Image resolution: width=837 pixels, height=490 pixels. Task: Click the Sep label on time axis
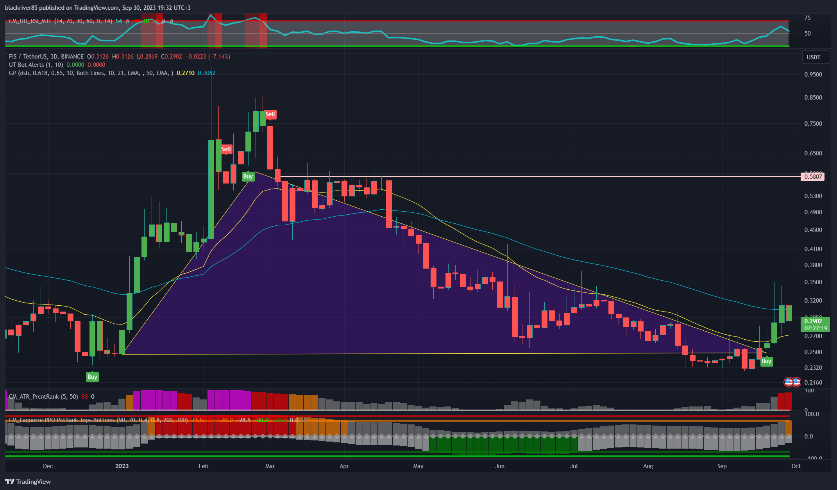tap(722, 466)
